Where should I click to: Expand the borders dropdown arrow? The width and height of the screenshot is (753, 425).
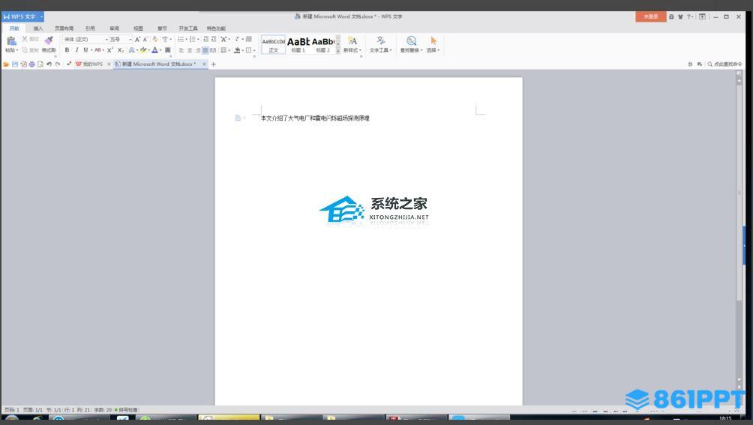pyautogui.click(x=254, y=50)
